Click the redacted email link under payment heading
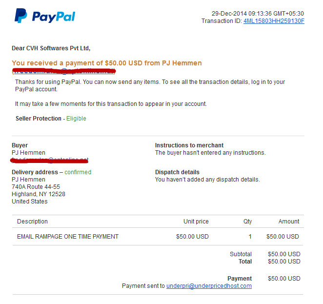 (64, 71)
